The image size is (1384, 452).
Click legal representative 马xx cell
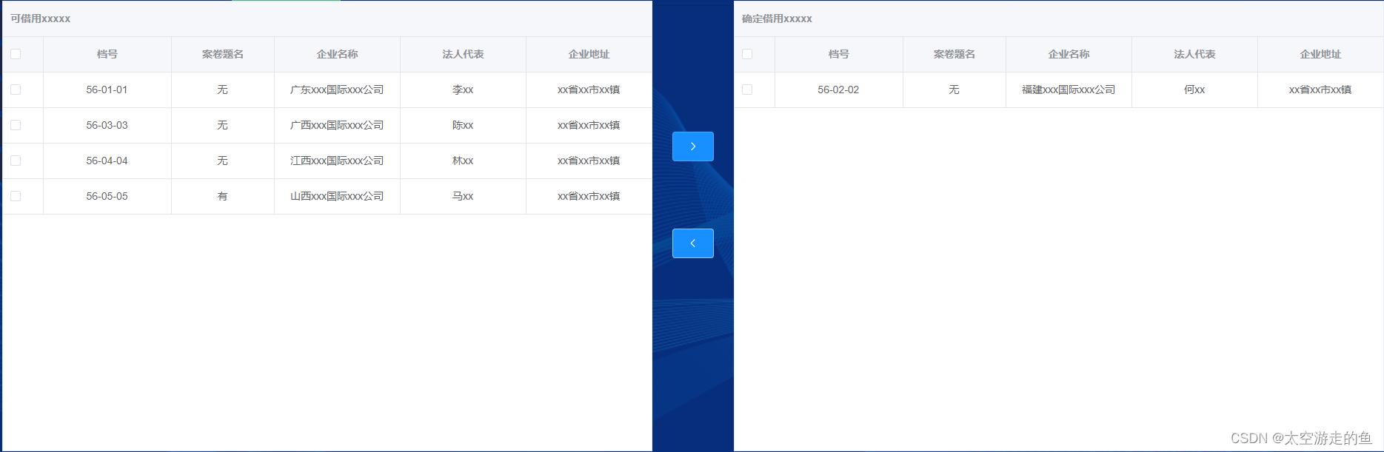tap(463, 196)
